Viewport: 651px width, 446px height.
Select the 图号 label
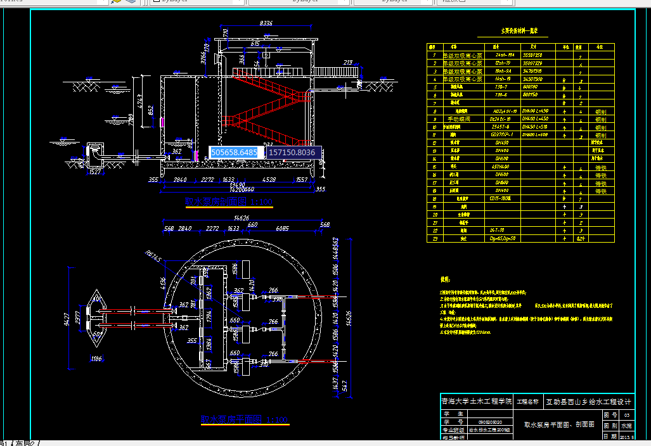[x=610, y=415]
